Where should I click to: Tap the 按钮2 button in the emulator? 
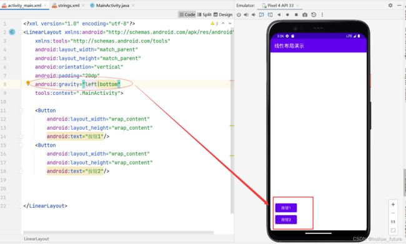286,220
